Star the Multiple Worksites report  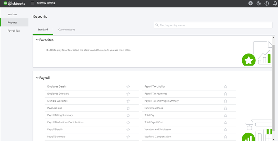128,101
